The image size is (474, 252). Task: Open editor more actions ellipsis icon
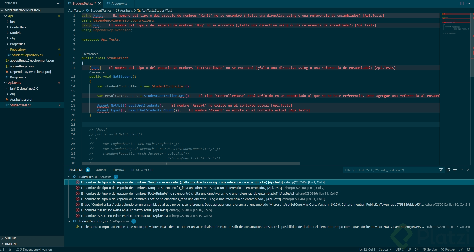[468, 3]
